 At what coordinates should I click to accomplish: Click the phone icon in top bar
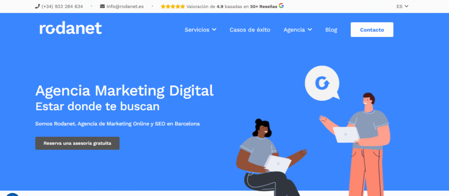(x=37, y=6)
